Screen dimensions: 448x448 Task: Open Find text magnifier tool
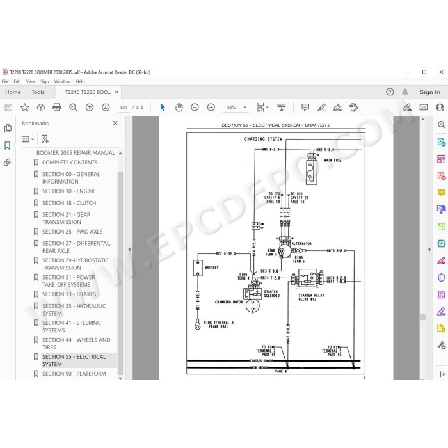tap(73, 108)
